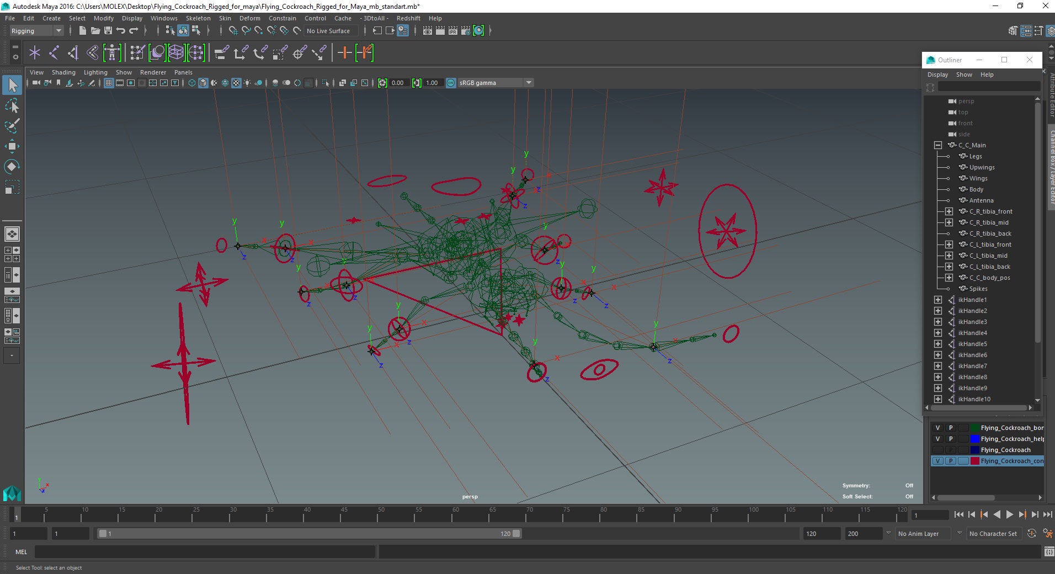1055x574 pixels.
Task: Click the MEL script language label
Action: point(21,552)
